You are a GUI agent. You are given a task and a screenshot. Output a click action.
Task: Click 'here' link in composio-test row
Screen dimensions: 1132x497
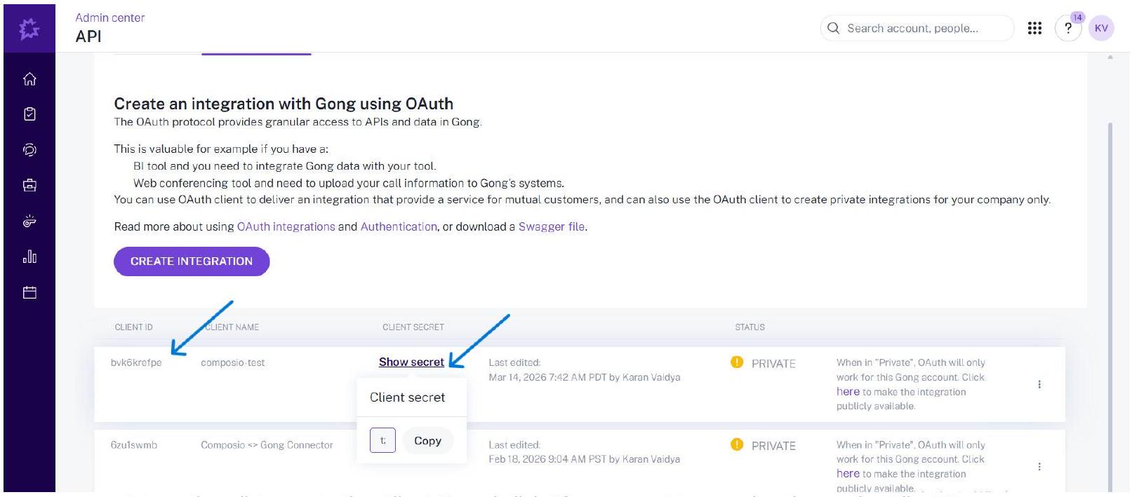(848, 392)
